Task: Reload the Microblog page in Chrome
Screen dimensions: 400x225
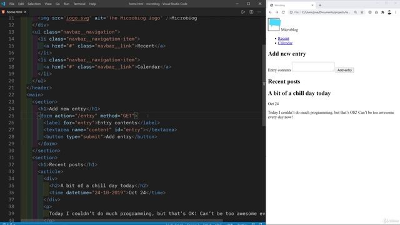Action: [283, 12]
